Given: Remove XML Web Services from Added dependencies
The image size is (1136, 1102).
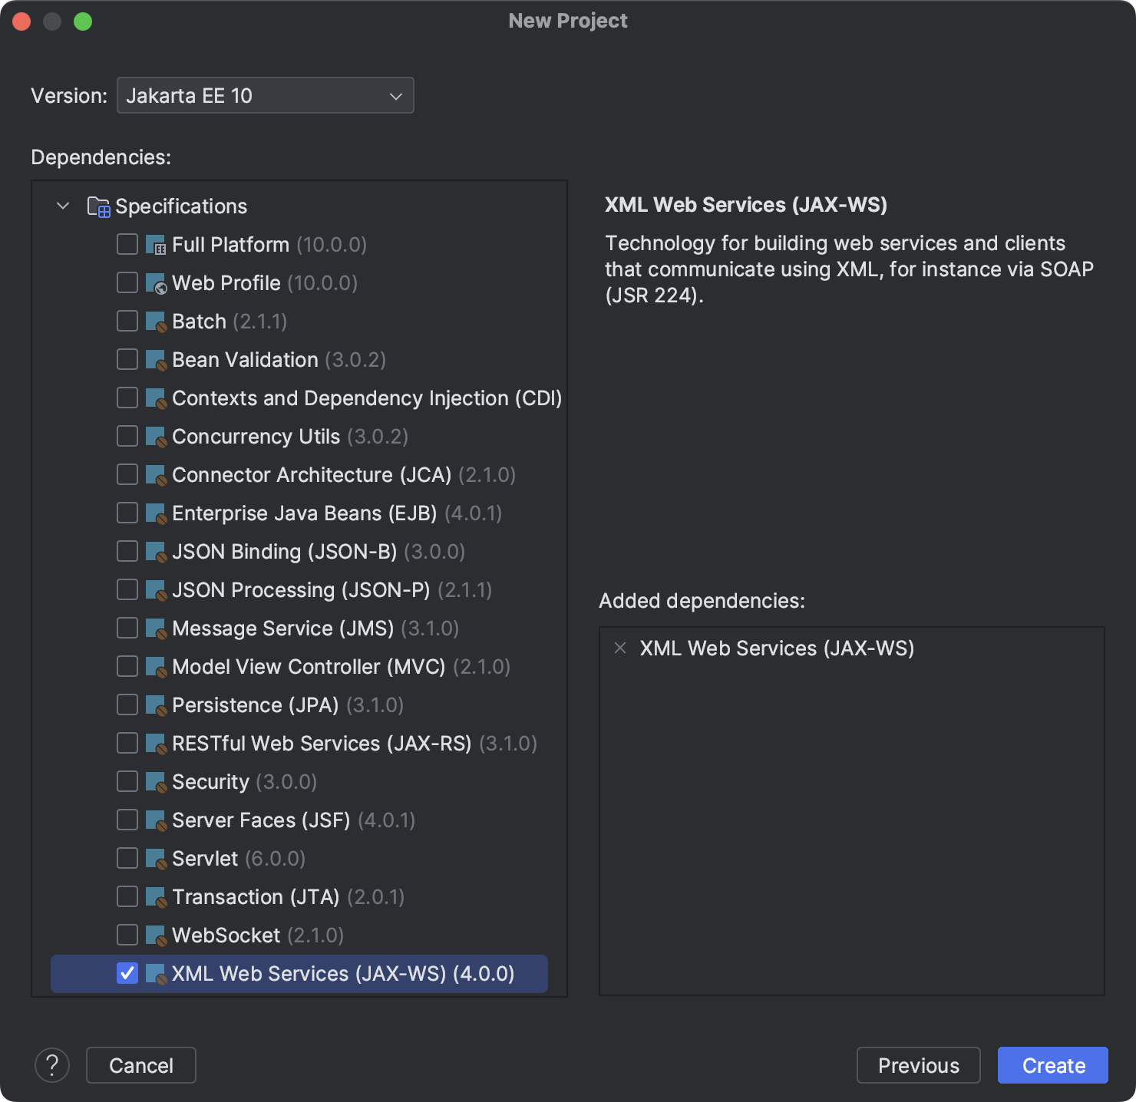Looking at the screenshot, I should 619,648.
